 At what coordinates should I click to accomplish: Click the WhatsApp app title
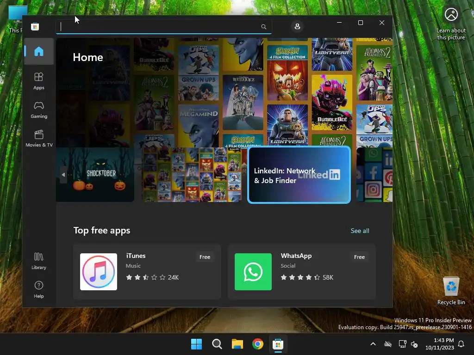(x=296, y=256)
